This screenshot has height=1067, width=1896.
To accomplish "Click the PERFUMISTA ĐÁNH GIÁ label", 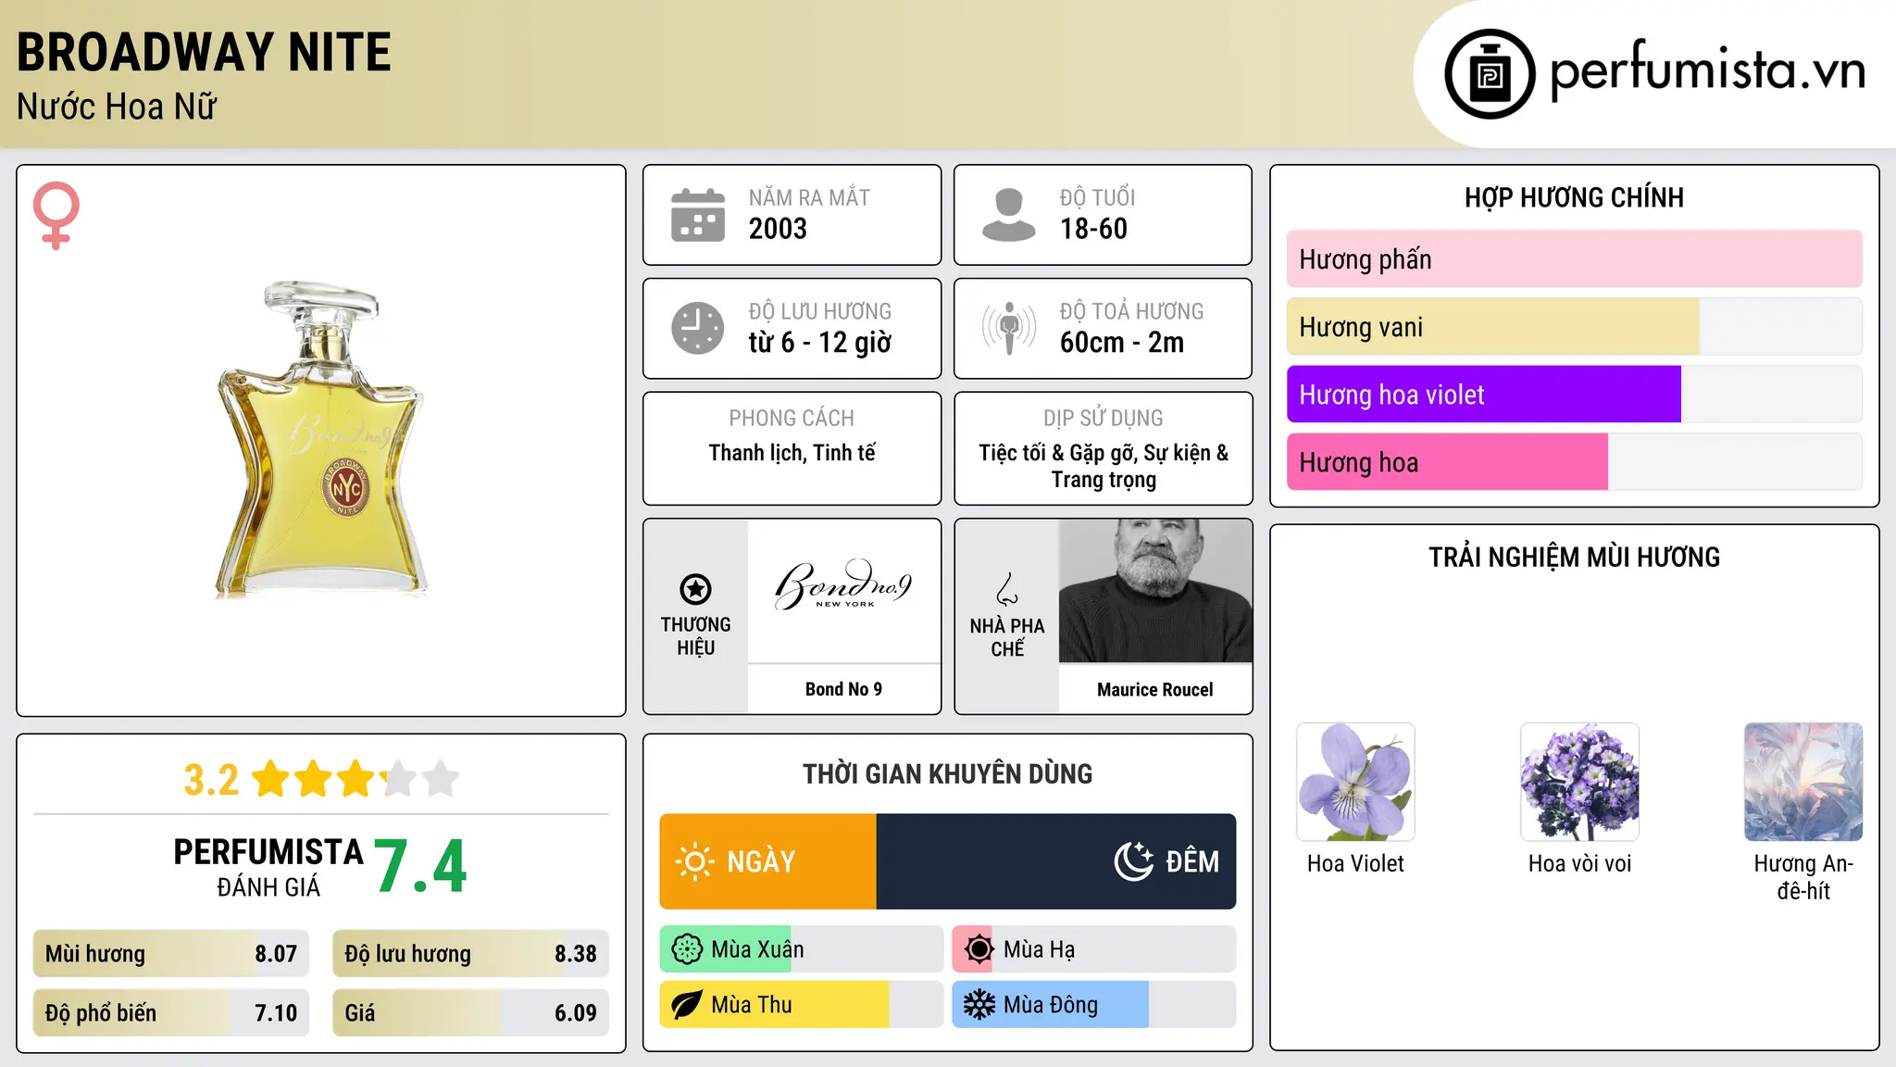I will point(268,868).
